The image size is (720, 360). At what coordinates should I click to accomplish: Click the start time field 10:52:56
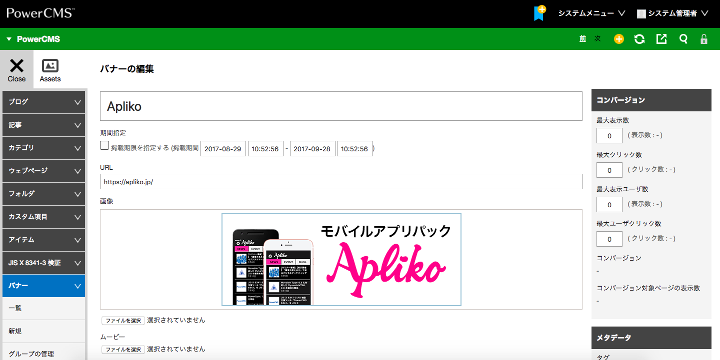[265, 149]
